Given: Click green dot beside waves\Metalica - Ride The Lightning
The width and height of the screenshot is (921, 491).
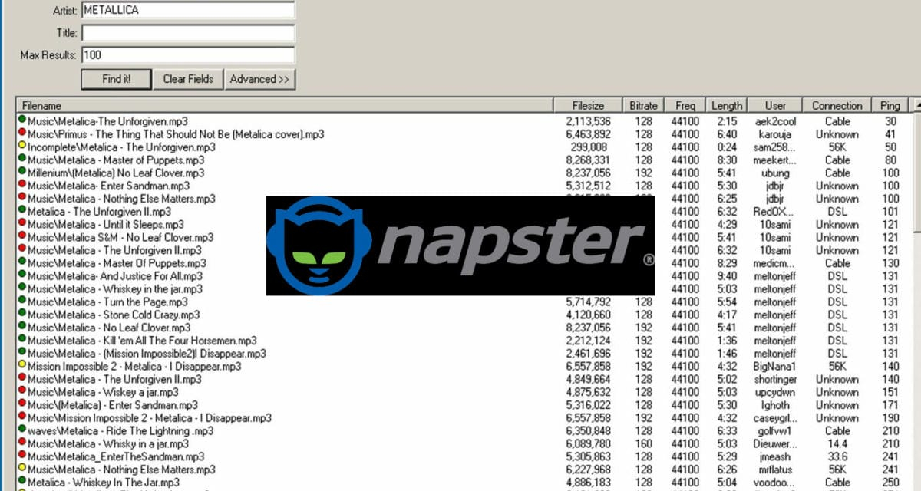Looking at the screenshot, I should [x=22, y=430].
